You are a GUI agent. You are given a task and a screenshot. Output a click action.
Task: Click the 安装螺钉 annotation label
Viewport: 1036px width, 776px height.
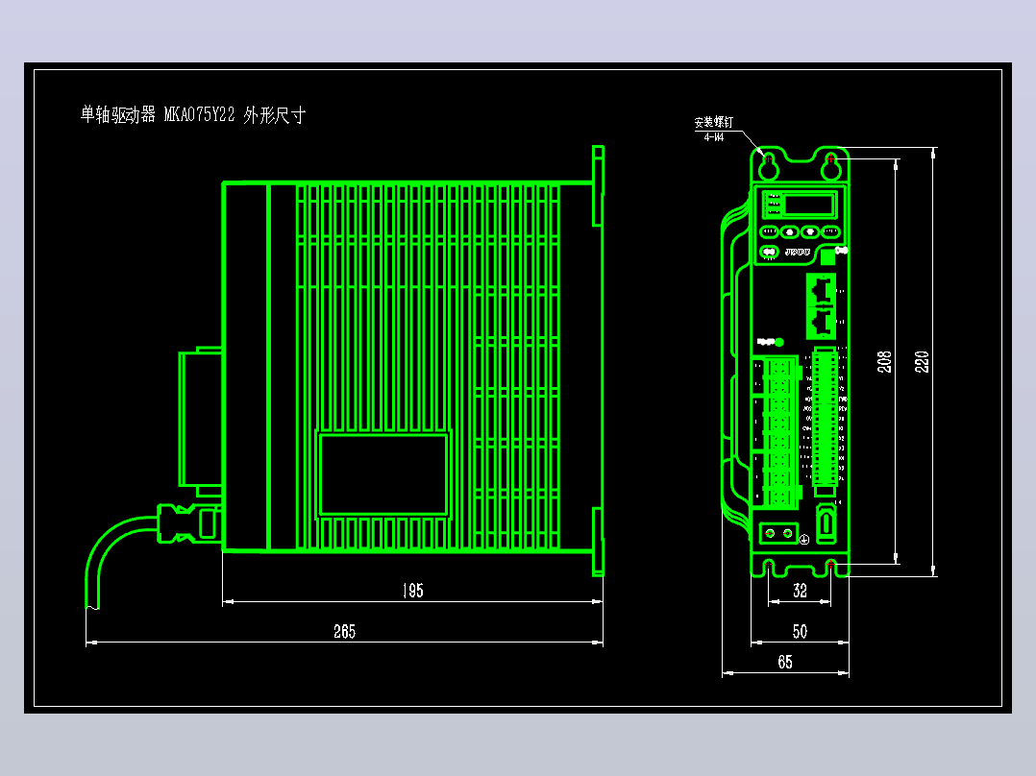pos(713,122)
